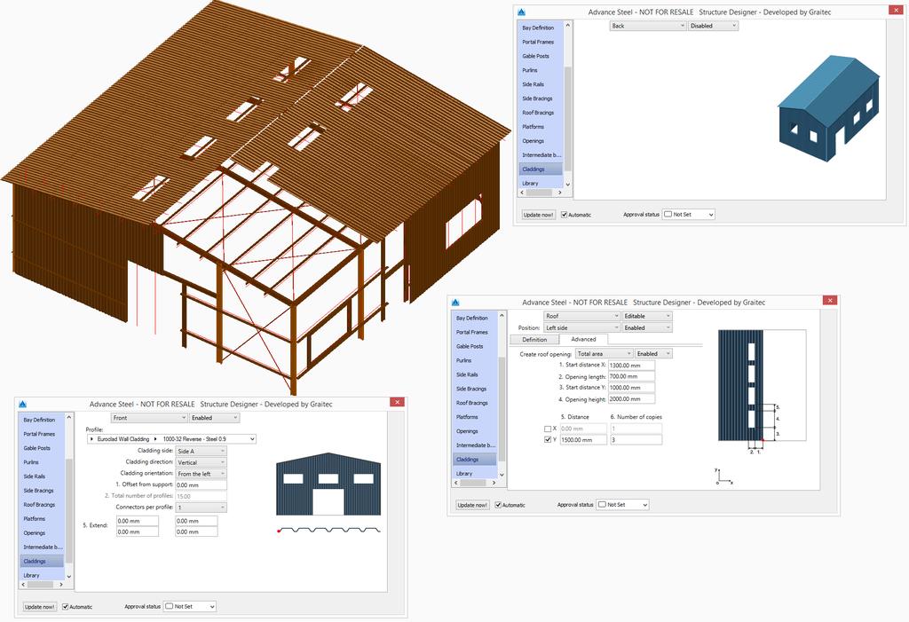Click Advance Steel app icon in Back cladding window
The height and width of the screenshot is (622, 909).
tap(520, 12)
